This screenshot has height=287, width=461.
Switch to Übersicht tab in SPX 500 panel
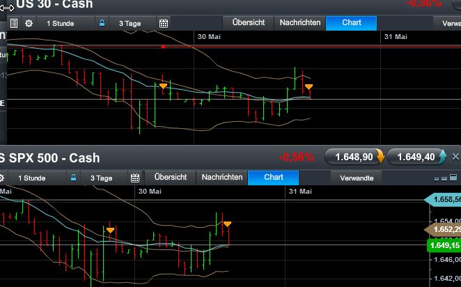click(x=171, y=178)
